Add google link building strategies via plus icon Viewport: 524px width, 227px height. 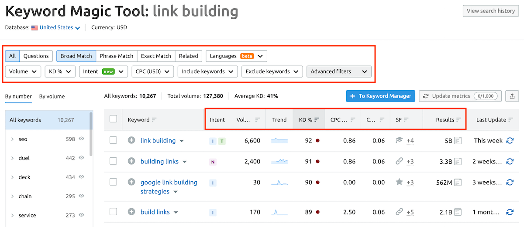coord(131,182)
